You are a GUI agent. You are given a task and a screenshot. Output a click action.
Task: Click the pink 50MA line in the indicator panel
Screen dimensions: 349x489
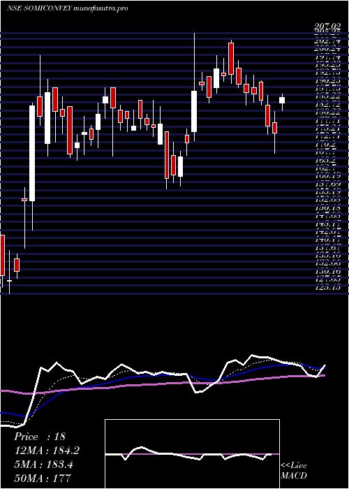[x=162, y=384]
